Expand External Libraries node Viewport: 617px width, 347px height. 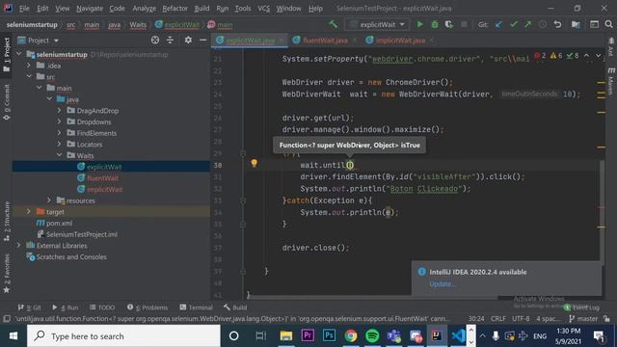click(19, 245)
